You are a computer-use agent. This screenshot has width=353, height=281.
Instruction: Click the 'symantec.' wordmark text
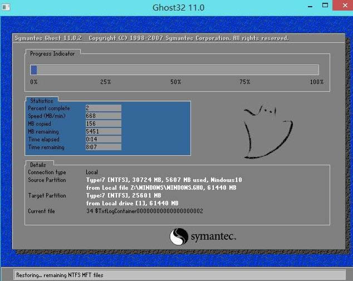pos(213,236)
